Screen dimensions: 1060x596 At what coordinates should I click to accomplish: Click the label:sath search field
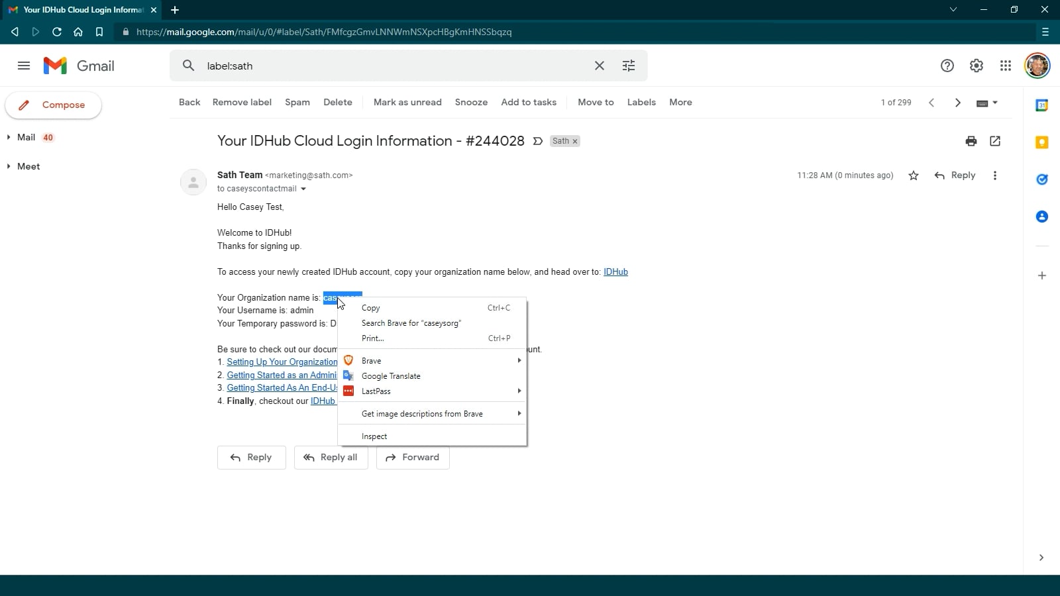coord(394,66)
